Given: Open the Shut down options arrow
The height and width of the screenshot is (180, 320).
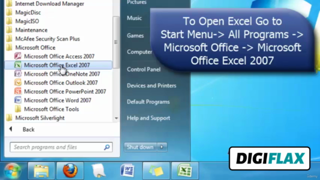Looking at the screenshot, I should (162, 147).
